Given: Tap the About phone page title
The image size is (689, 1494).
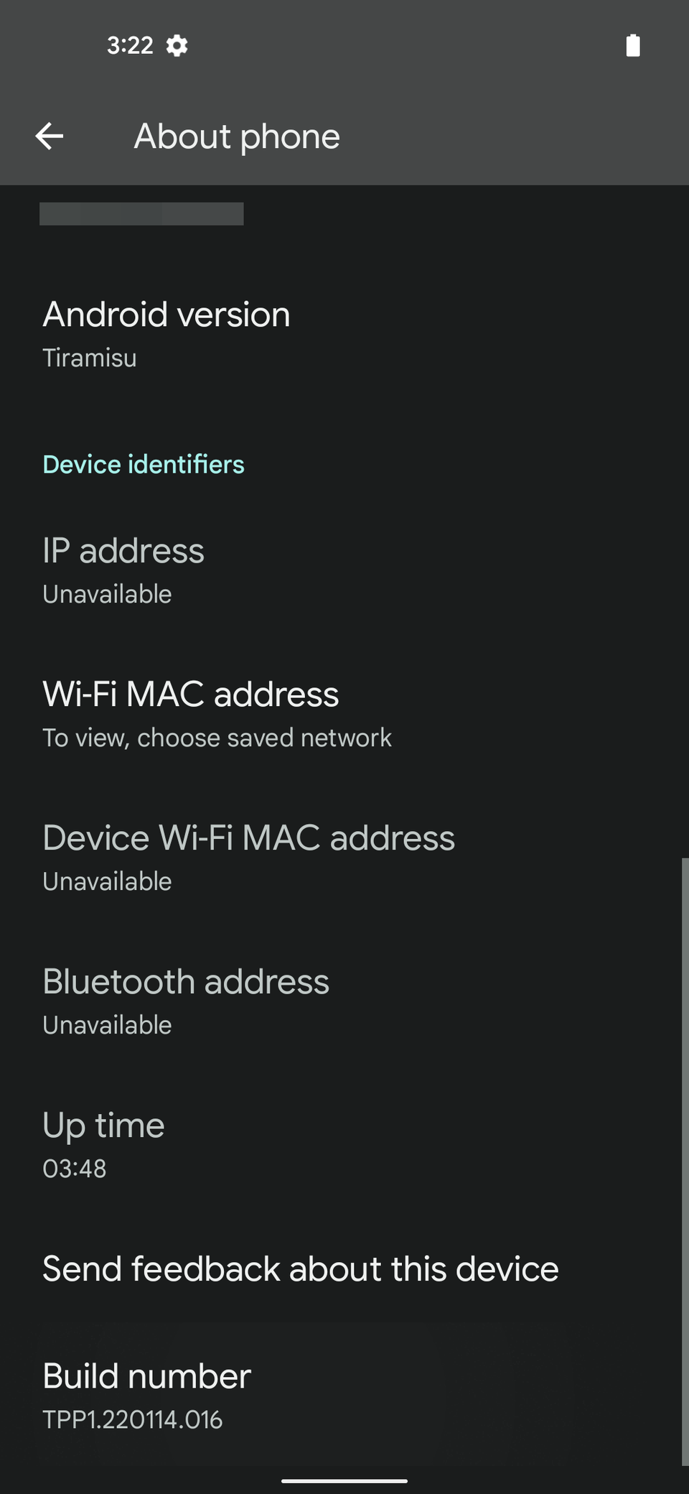Looking at the screenshot, I should coord(237,136).
